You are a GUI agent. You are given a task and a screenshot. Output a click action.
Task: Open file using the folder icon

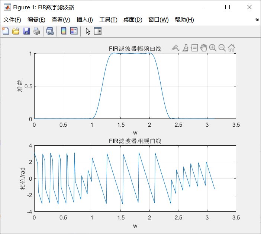pos(16,31)
